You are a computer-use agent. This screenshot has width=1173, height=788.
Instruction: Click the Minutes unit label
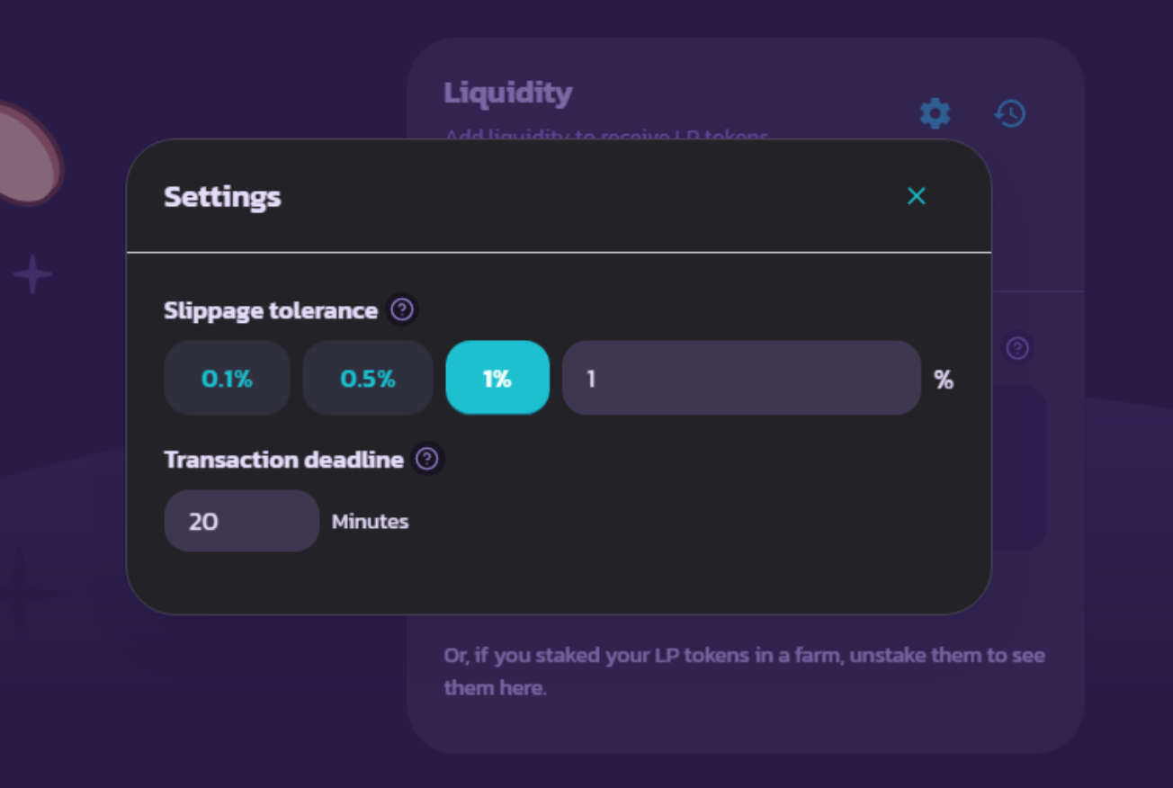tap(370, 522)
